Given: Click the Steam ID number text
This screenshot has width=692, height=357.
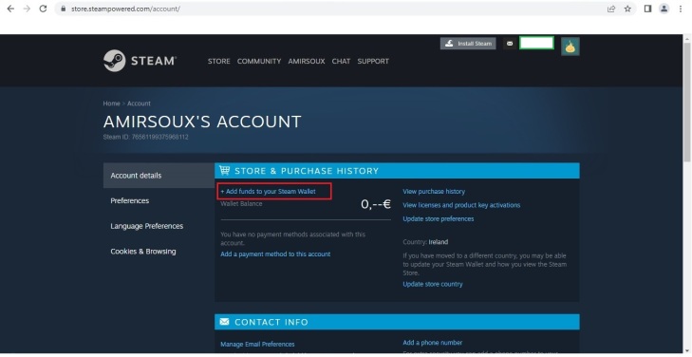Looking at the screenshot, I should point(145,137).
